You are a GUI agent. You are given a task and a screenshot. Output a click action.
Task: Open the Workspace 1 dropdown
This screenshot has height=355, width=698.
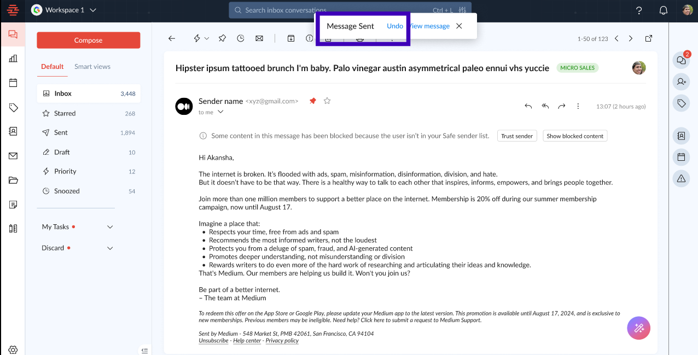coord(64,10)
